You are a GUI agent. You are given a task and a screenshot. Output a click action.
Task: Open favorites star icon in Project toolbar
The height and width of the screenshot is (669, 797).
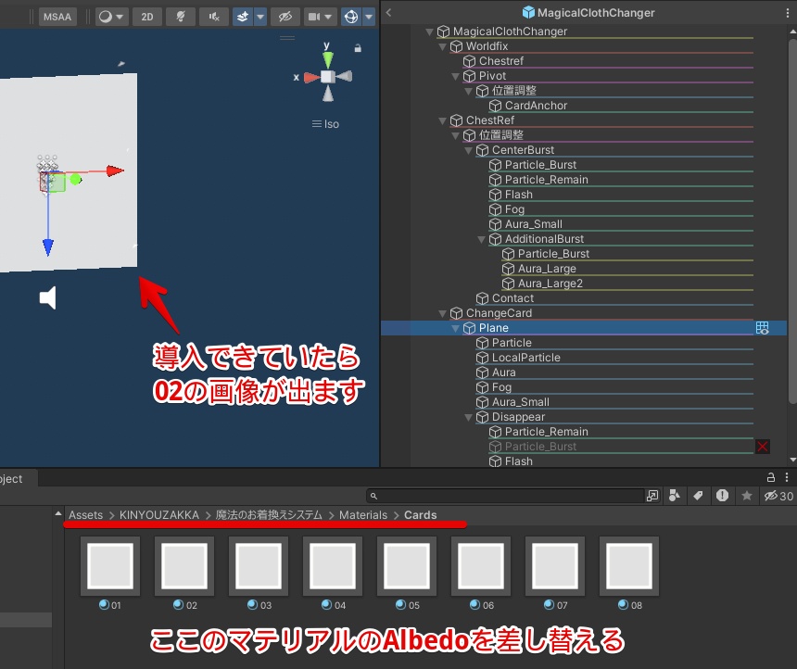point(746,496)
